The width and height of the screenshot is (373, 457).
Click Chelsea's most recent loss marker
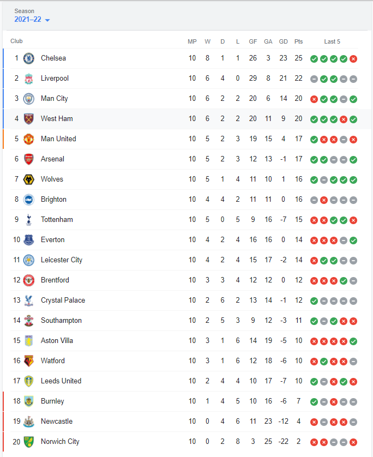pos(353,59)
